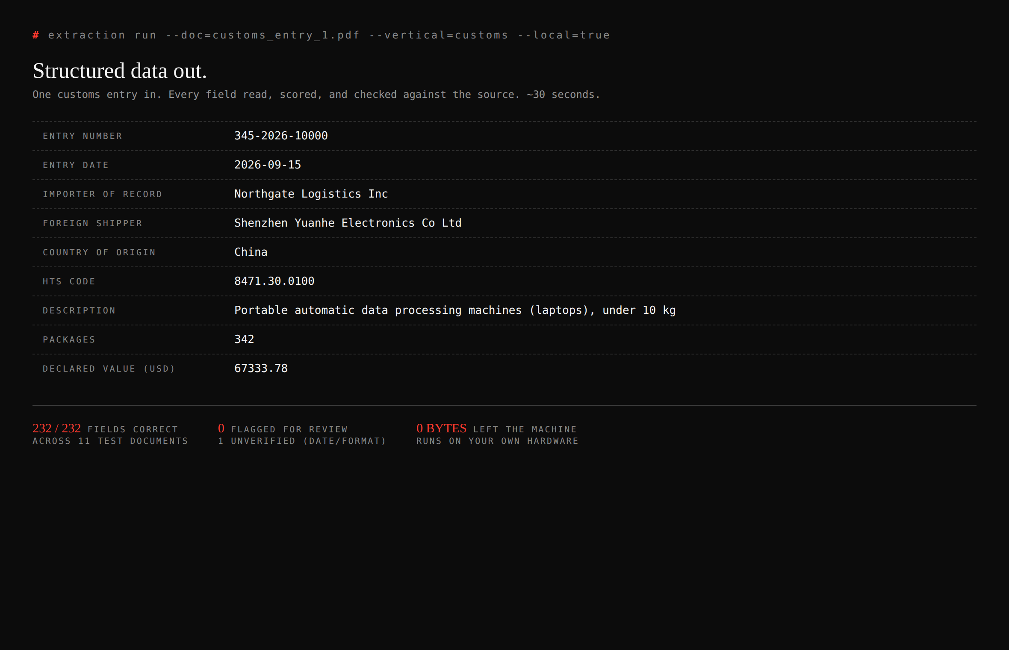Click 'FIELDS CORRECT' text
The image size is (1009, 650).
[x=133, y=429]
